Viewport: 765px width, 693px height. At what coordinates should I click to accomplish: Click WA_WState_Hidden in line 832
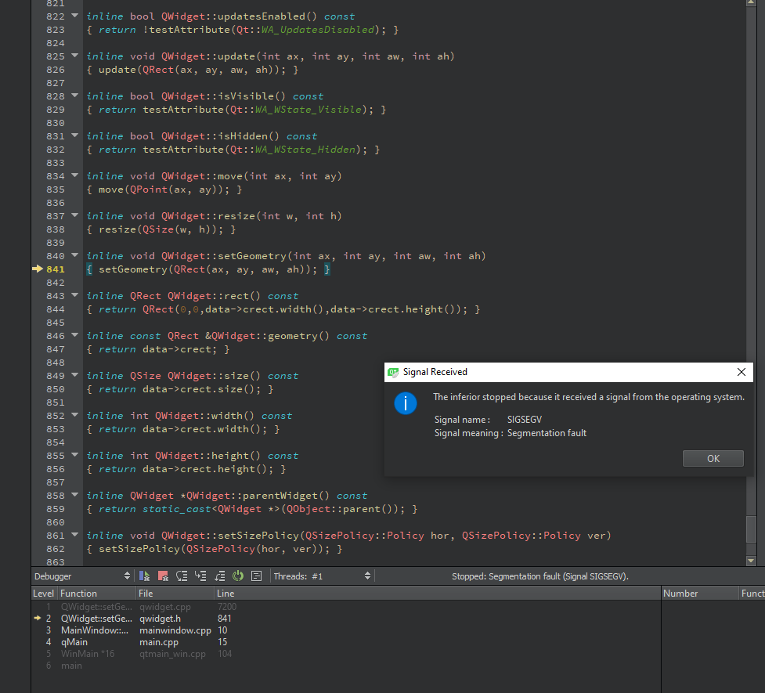(x=305, y=150)
